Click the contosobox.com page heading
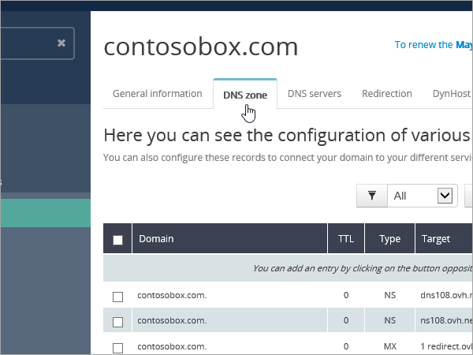Image resolution: width=473 pixels, height=355 pixels. coord(201,47)
